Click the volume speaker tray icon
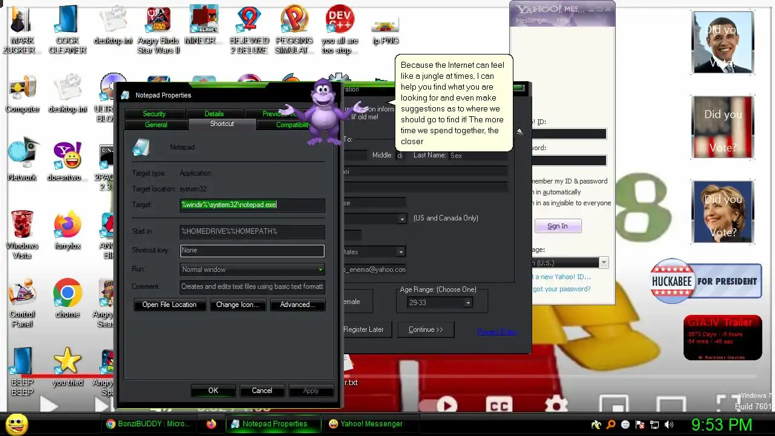 (x=669, y=424)
